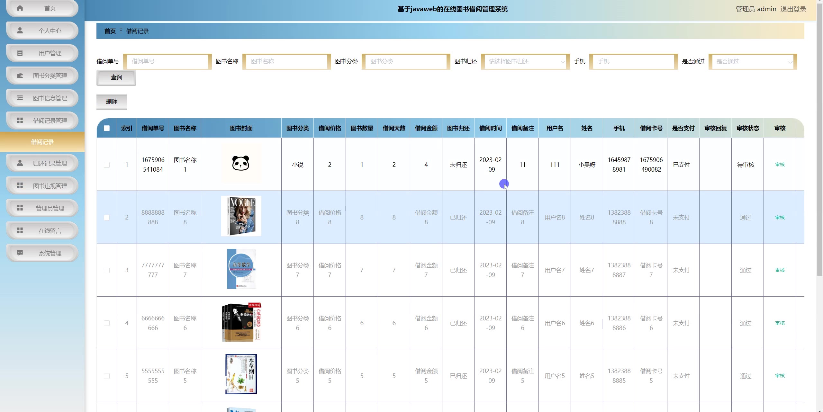Select the 借阅记录 submenu item
Screen dimensions: 823x412
click(x=42, y=142)
